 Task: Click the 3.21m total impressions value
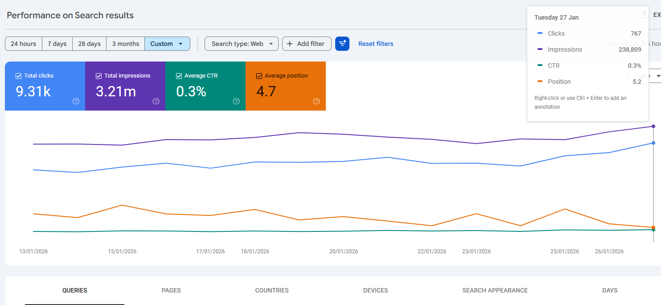116,91
